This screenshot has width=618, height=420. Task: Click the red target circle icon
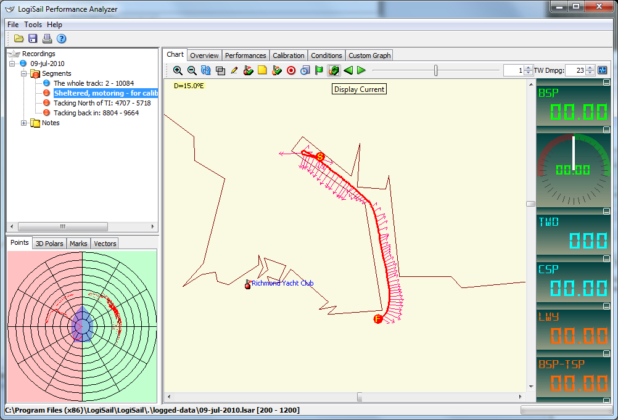tap(291, 70)
